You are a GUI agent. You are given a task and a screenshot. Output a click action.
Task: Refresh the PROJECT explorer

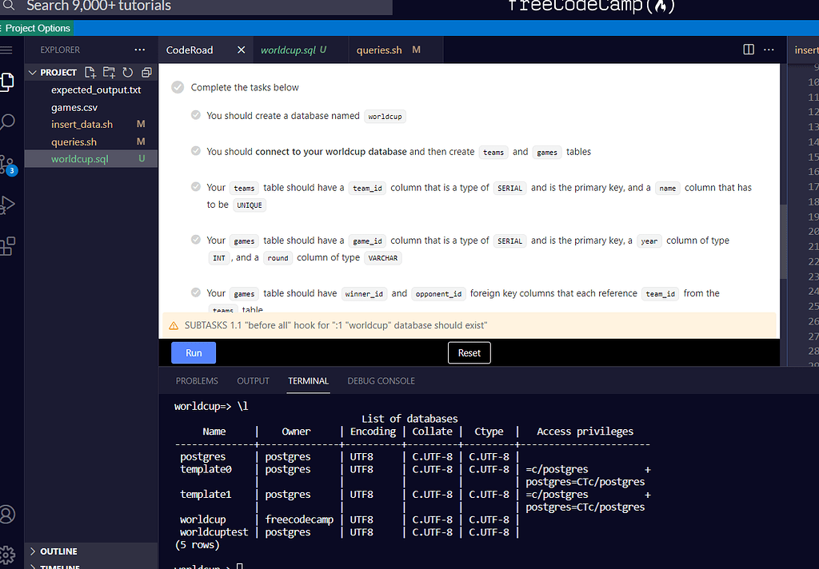126,71
